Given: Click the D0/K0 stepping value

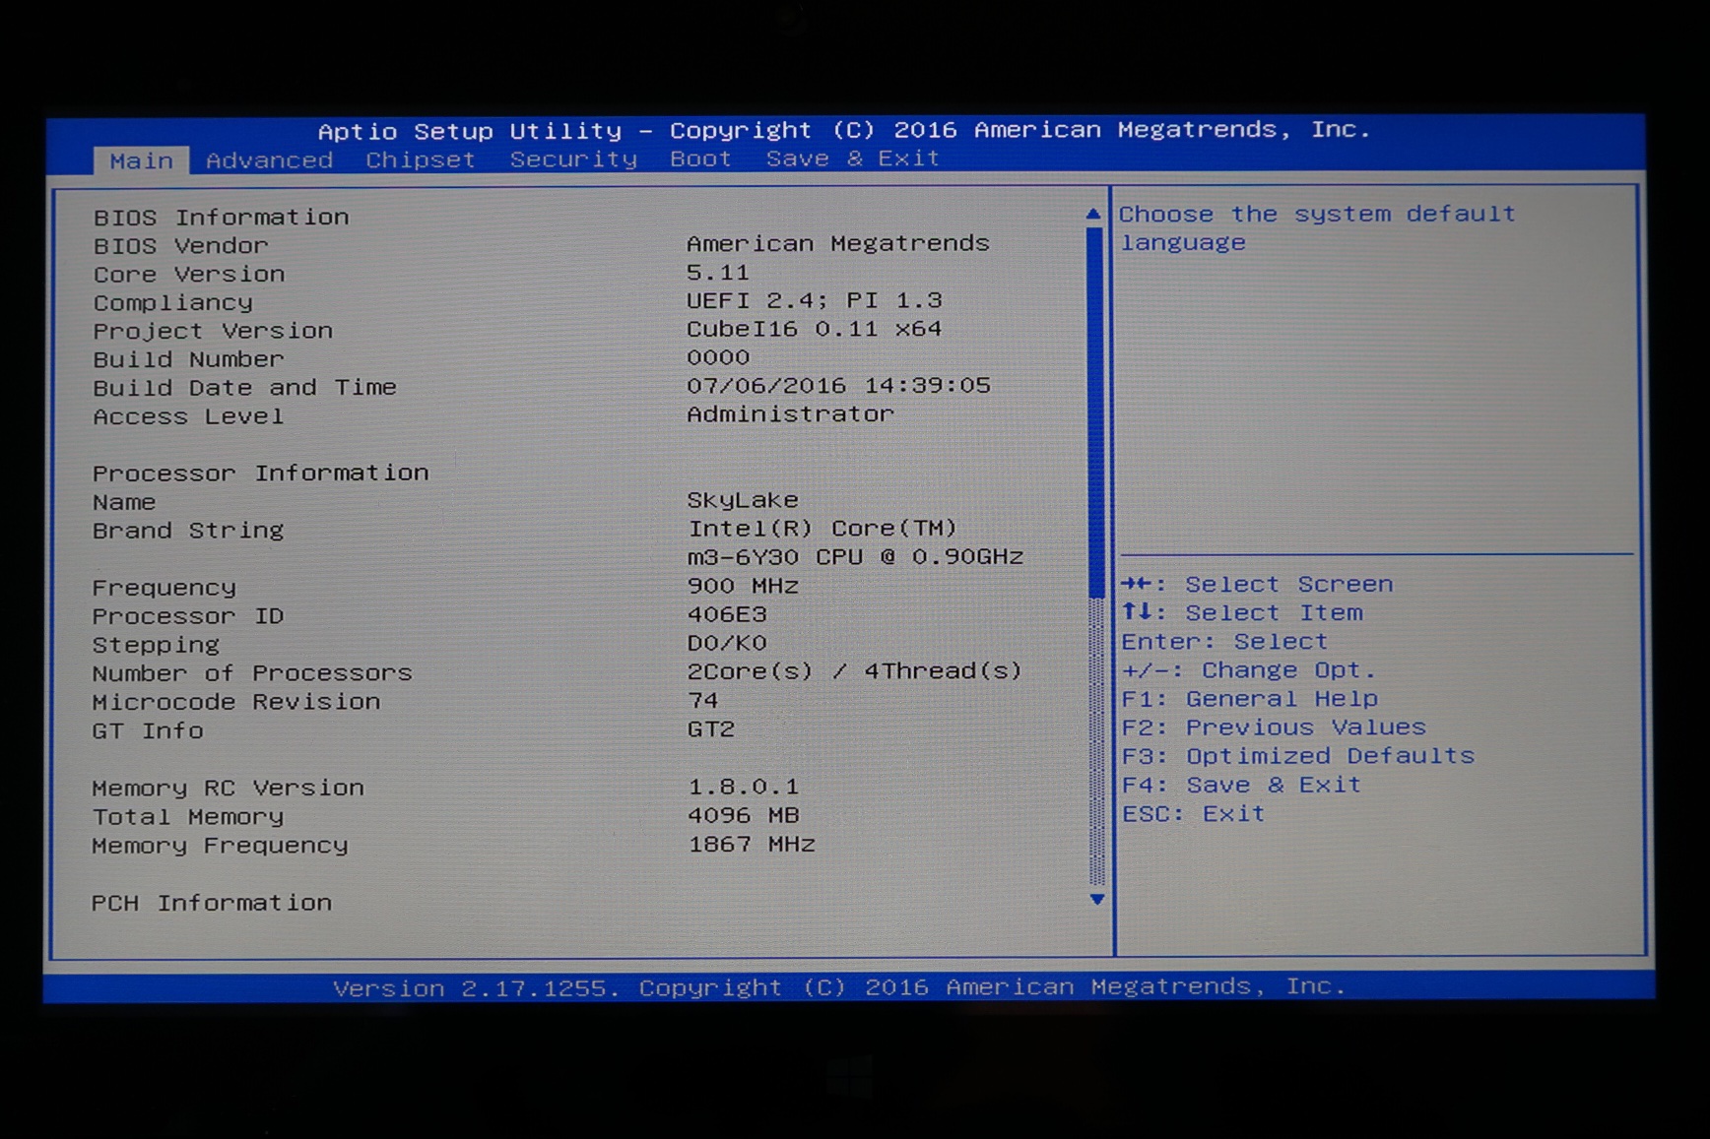Looking at the screenshot, I should [727, 643].
